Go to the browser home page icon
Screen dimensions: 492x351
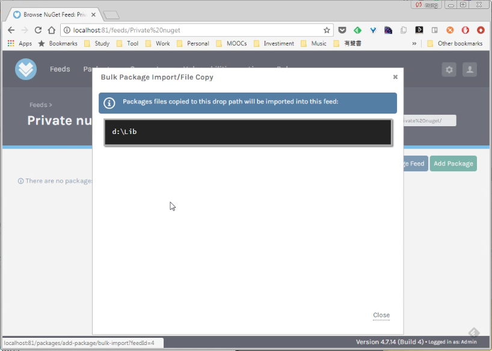tap(52, 30)
